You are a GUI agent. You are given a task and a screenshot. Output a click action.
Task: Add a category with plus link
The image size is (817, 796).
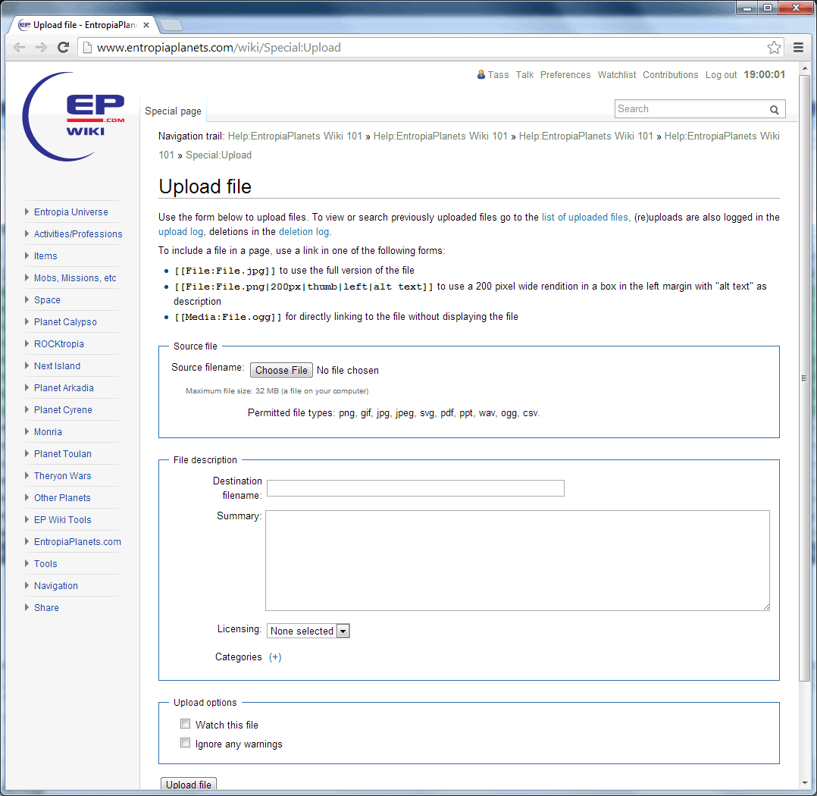(275, 657)
